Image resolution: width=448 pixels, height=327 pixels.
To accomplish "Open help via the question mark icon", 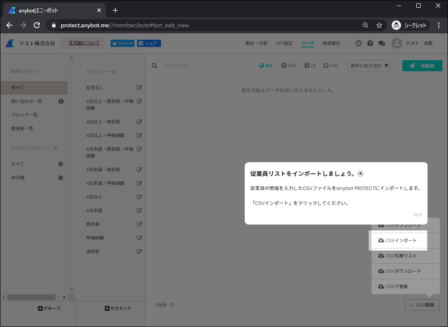I will point(370,43).
